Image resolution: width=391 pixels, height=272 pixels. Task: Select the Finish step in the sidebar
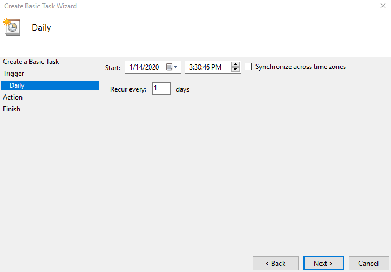pos(12,109)
